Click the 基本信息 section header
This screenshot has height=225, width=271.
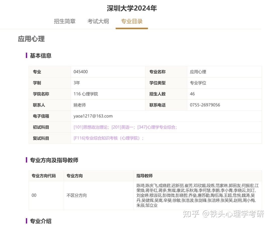click(40, 56)
